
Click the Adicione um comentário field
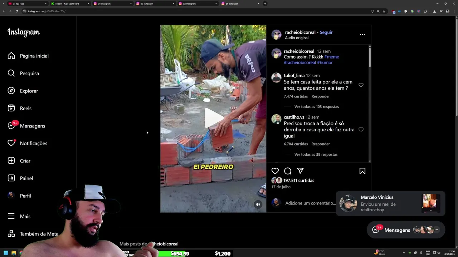click(310, 203)
